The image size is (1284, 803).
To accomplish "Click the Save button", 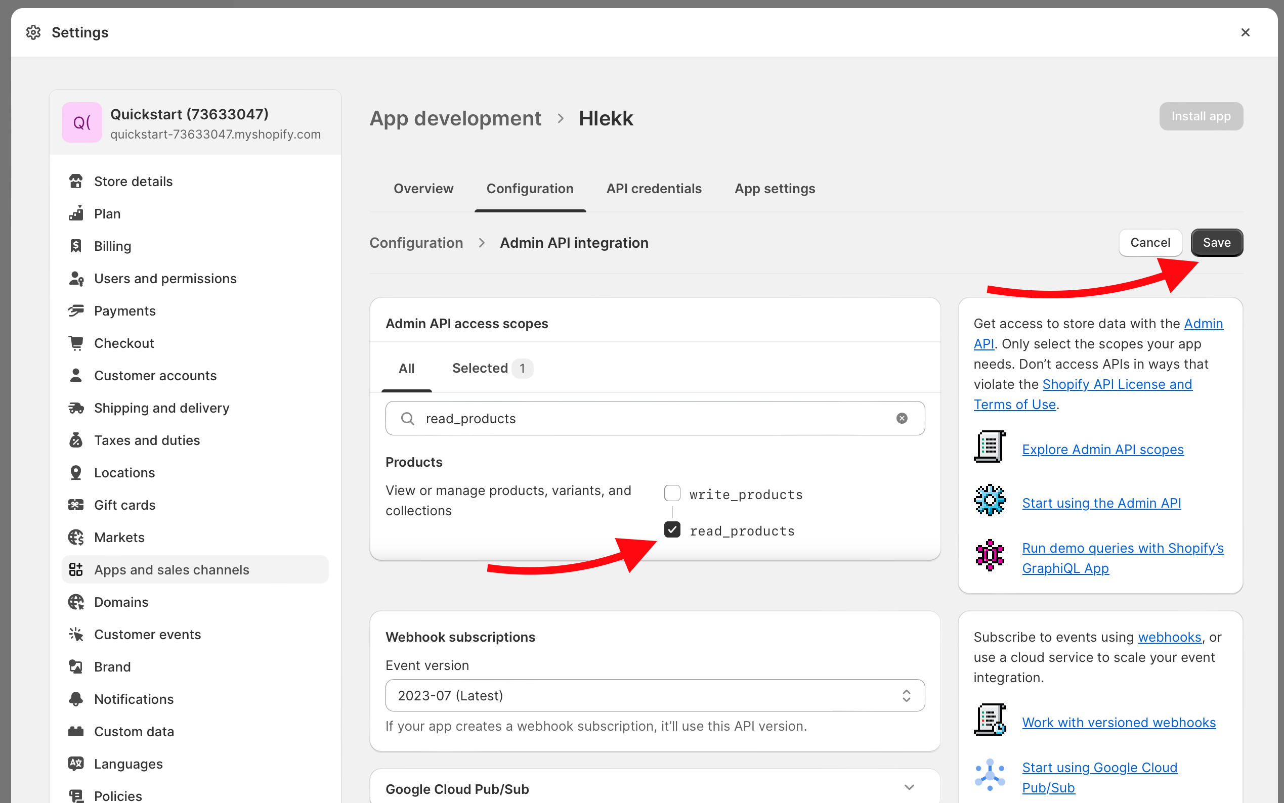I will click(x=1217, y=243).
